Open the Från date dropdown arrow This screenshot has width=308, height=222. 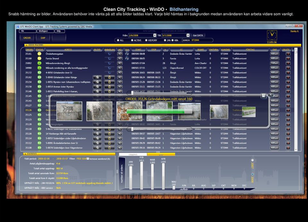click(155, 35)
